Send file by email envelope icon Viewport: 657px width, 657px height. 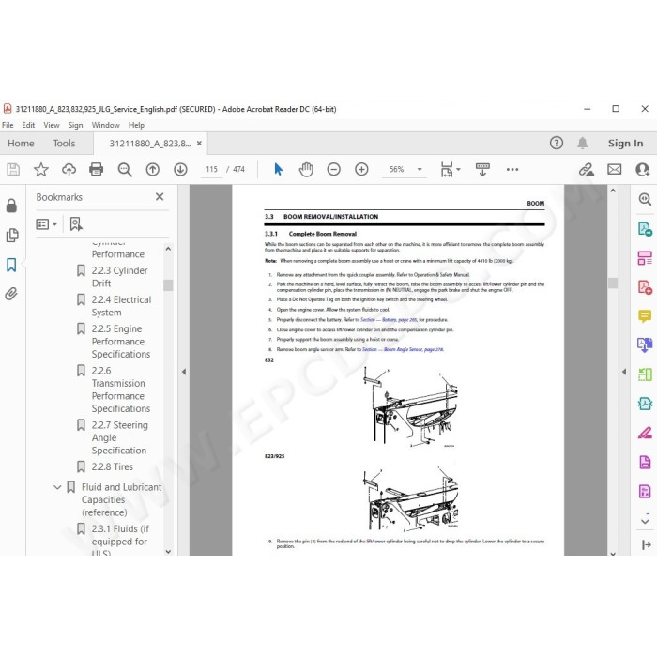[614, 169]
